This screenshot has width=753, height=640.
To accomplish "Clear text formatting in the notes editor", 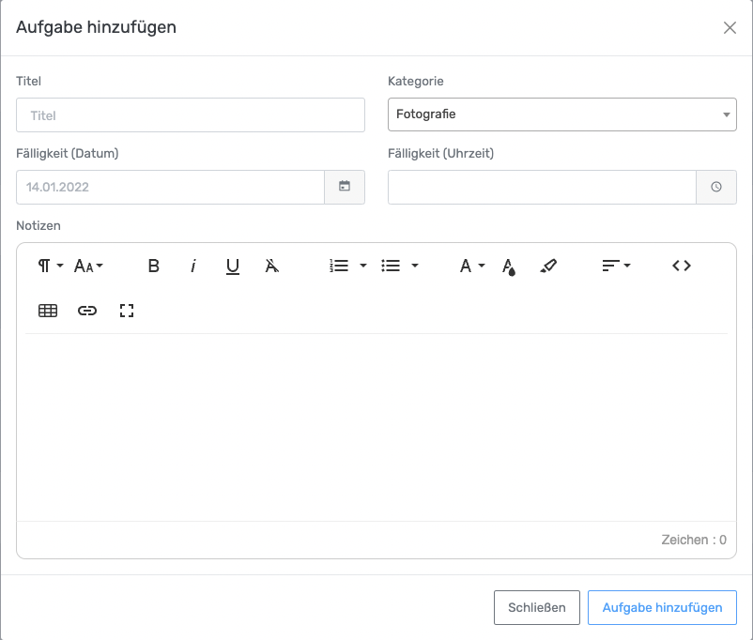I will 272,267.
